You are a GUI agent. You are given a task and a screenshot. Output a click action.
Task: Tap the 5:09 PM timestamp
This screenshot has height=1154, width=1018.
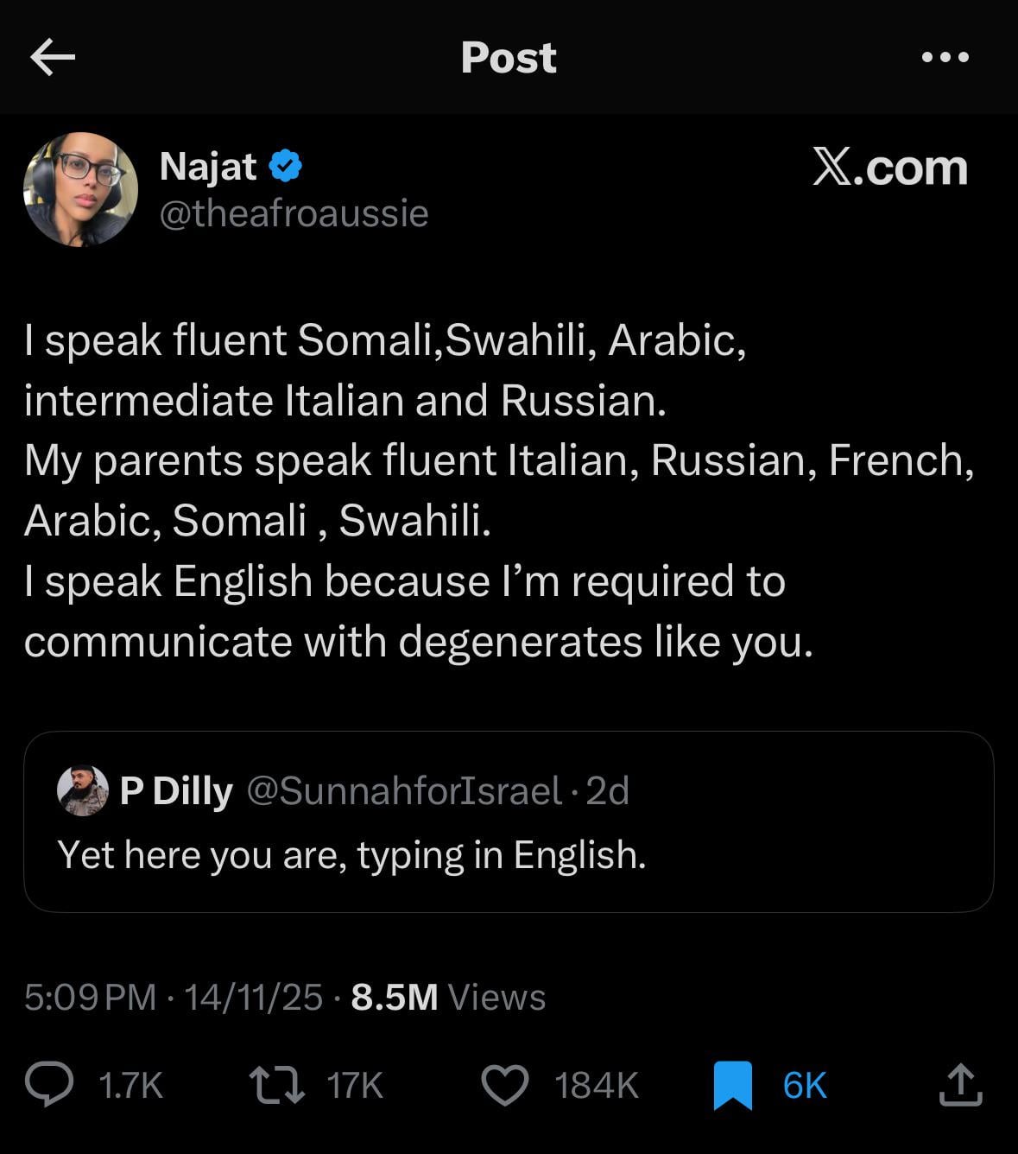[x=90, y=997]
